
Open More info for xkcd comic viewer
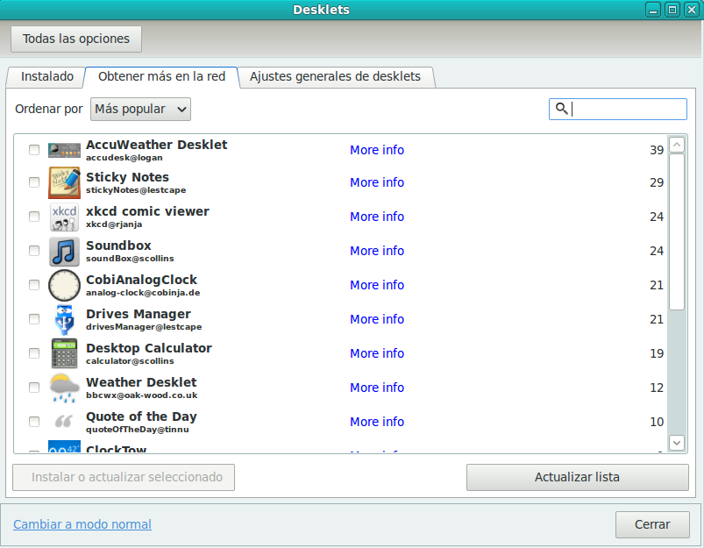(x=377, y=217)
